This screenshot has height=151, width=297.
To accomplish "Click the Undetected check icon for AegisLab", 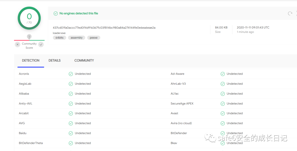I will 71,84.
